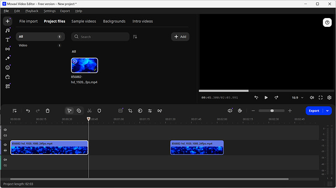Open player settings gear icon
Viewport: 336px width, 188px height.
pos(329,97)
